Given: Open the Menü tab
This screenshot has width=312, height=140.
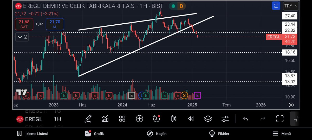Looking at the screenshot, I should coord(282,134).
